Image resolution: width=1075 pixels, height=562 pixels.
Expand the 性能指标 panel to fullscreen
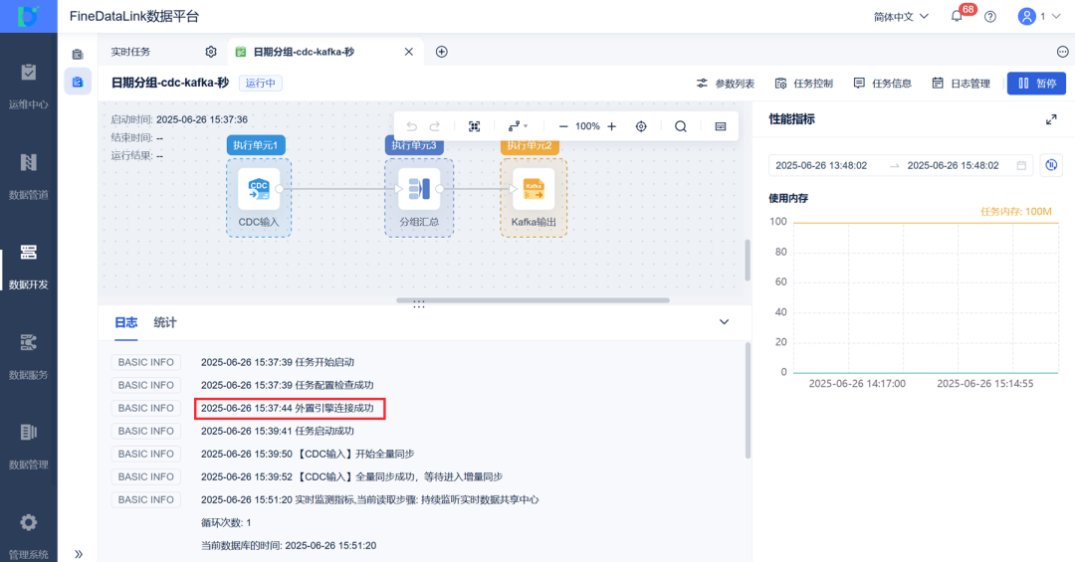[x=1051, y=119]
